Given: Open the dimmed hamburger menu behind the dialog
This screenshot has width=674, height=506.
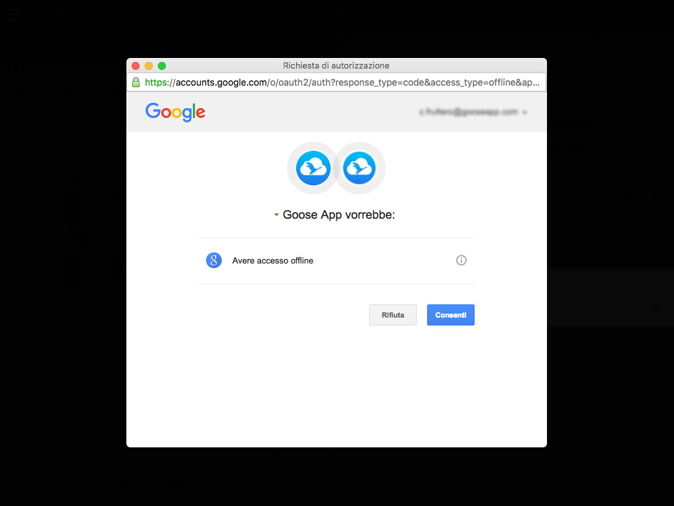Looking at the screenshot, I should 14,14.
